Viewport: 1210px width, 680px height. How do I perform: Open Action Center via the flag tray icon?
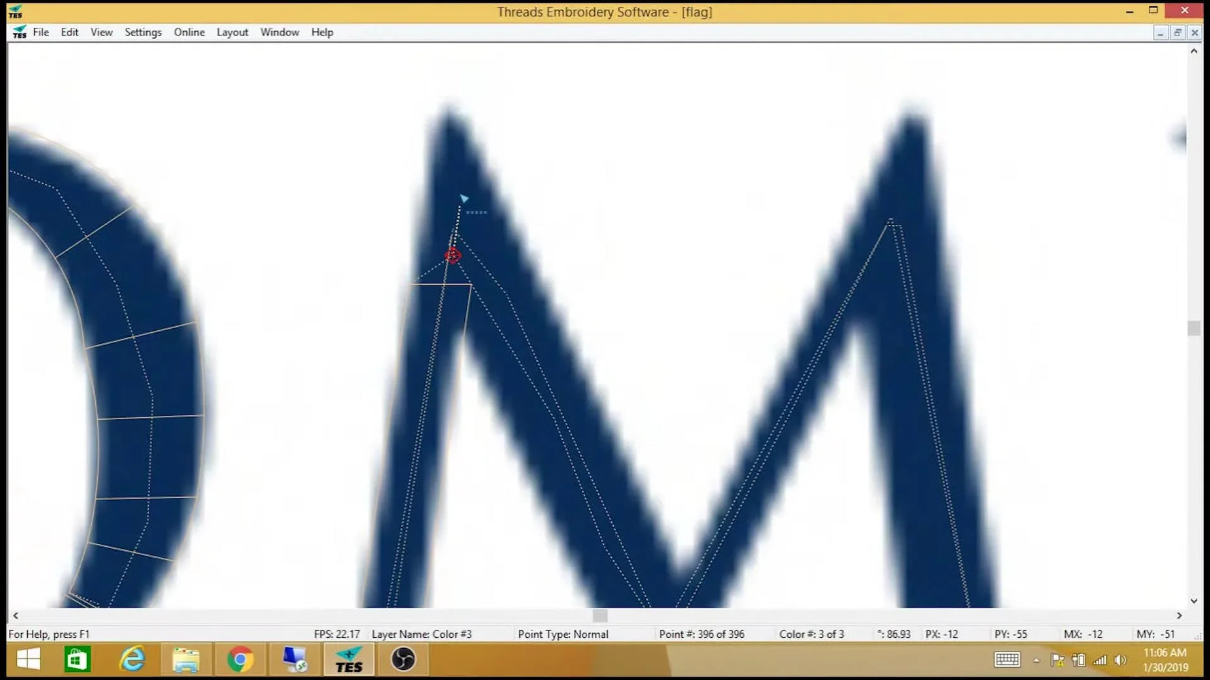(1056, 659)
